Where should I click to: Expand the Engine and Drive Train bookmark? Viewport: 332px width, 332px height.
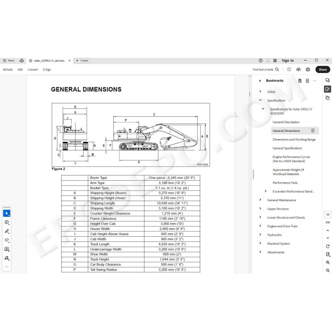[x=260, y=226]
